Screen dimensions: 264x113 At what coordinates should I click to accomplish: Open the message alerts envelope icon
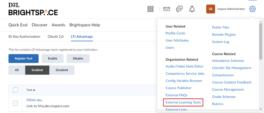coord(167,9)
